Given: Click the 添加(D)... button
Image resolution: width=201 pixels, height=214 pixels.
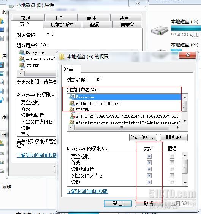Looking at the screenshot, I should click(143, 137).
